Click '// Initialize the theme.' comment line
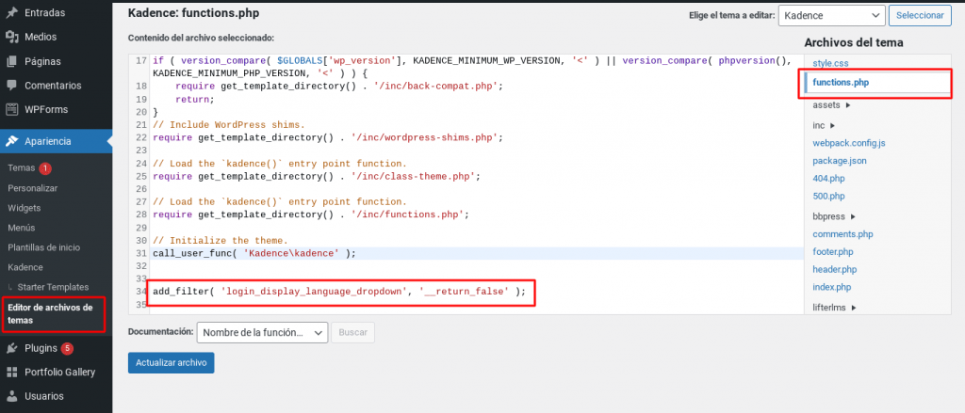The image size is (965, 413). (x=221, y=240)
